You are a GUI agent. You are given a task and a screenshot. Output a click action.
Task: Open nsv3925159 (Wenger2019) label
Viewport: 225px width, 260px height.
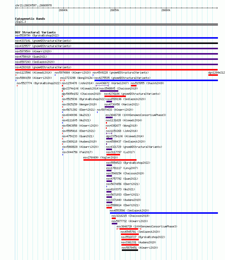click(x=79, y=104)
